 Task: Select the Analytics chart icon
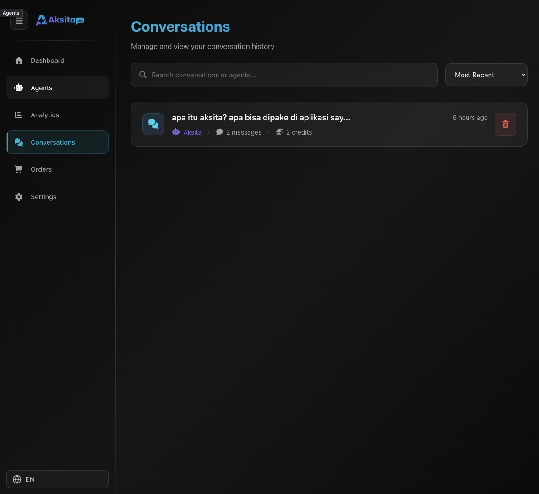coord(19,115)
